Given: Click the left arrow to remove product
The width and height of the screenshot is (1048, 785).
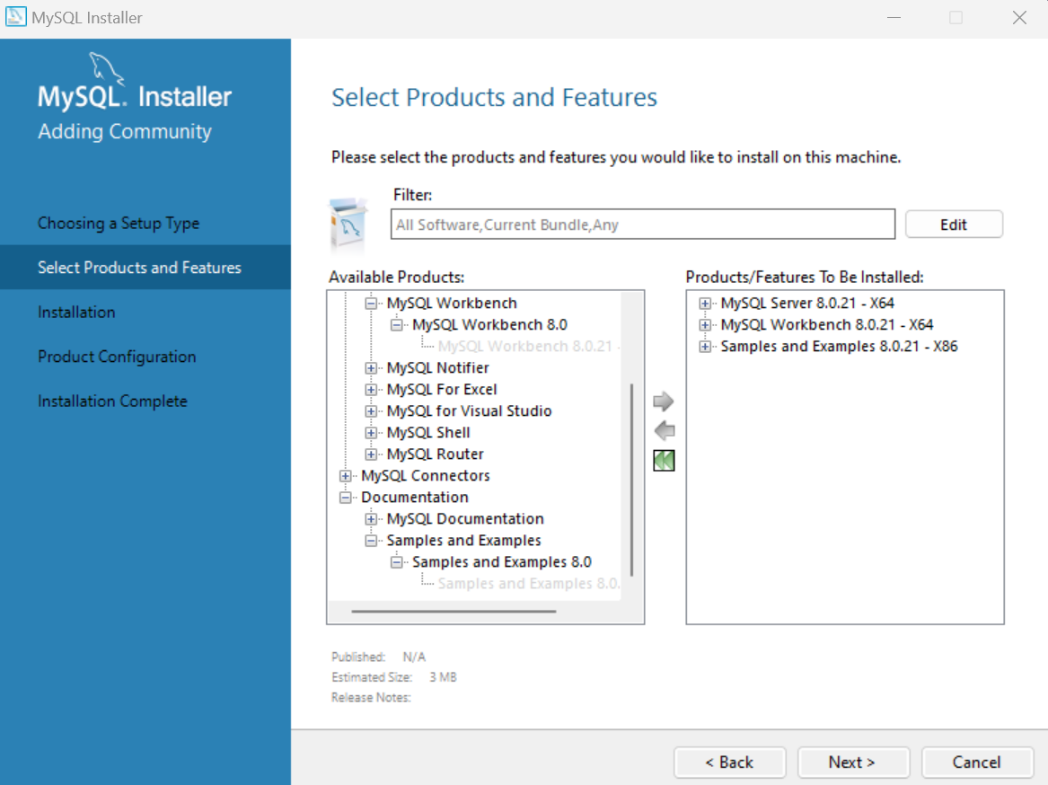Looking at the screenshot, I should click(664, 430).
